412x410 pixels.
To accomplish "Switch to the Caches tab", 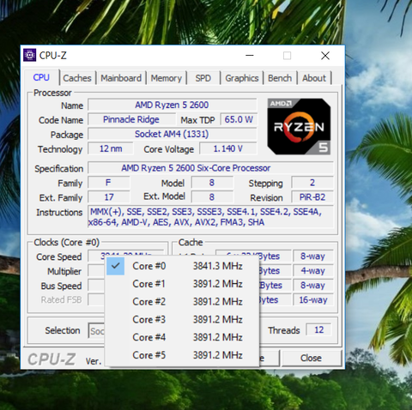I will pos(77,78).
